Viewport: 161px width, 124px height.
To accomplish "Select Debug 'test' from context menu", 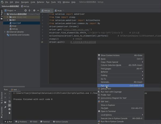I will pos(106,88).
